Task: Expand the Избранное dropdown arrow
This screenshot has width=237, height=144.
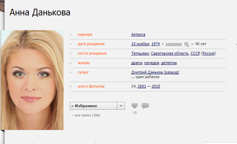Action: tap(121, 106)
